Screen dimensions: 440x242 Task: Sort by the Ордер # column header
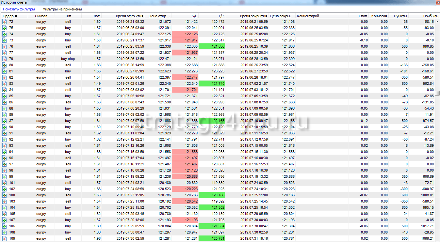pyautogui.click(x=10, y=16)
